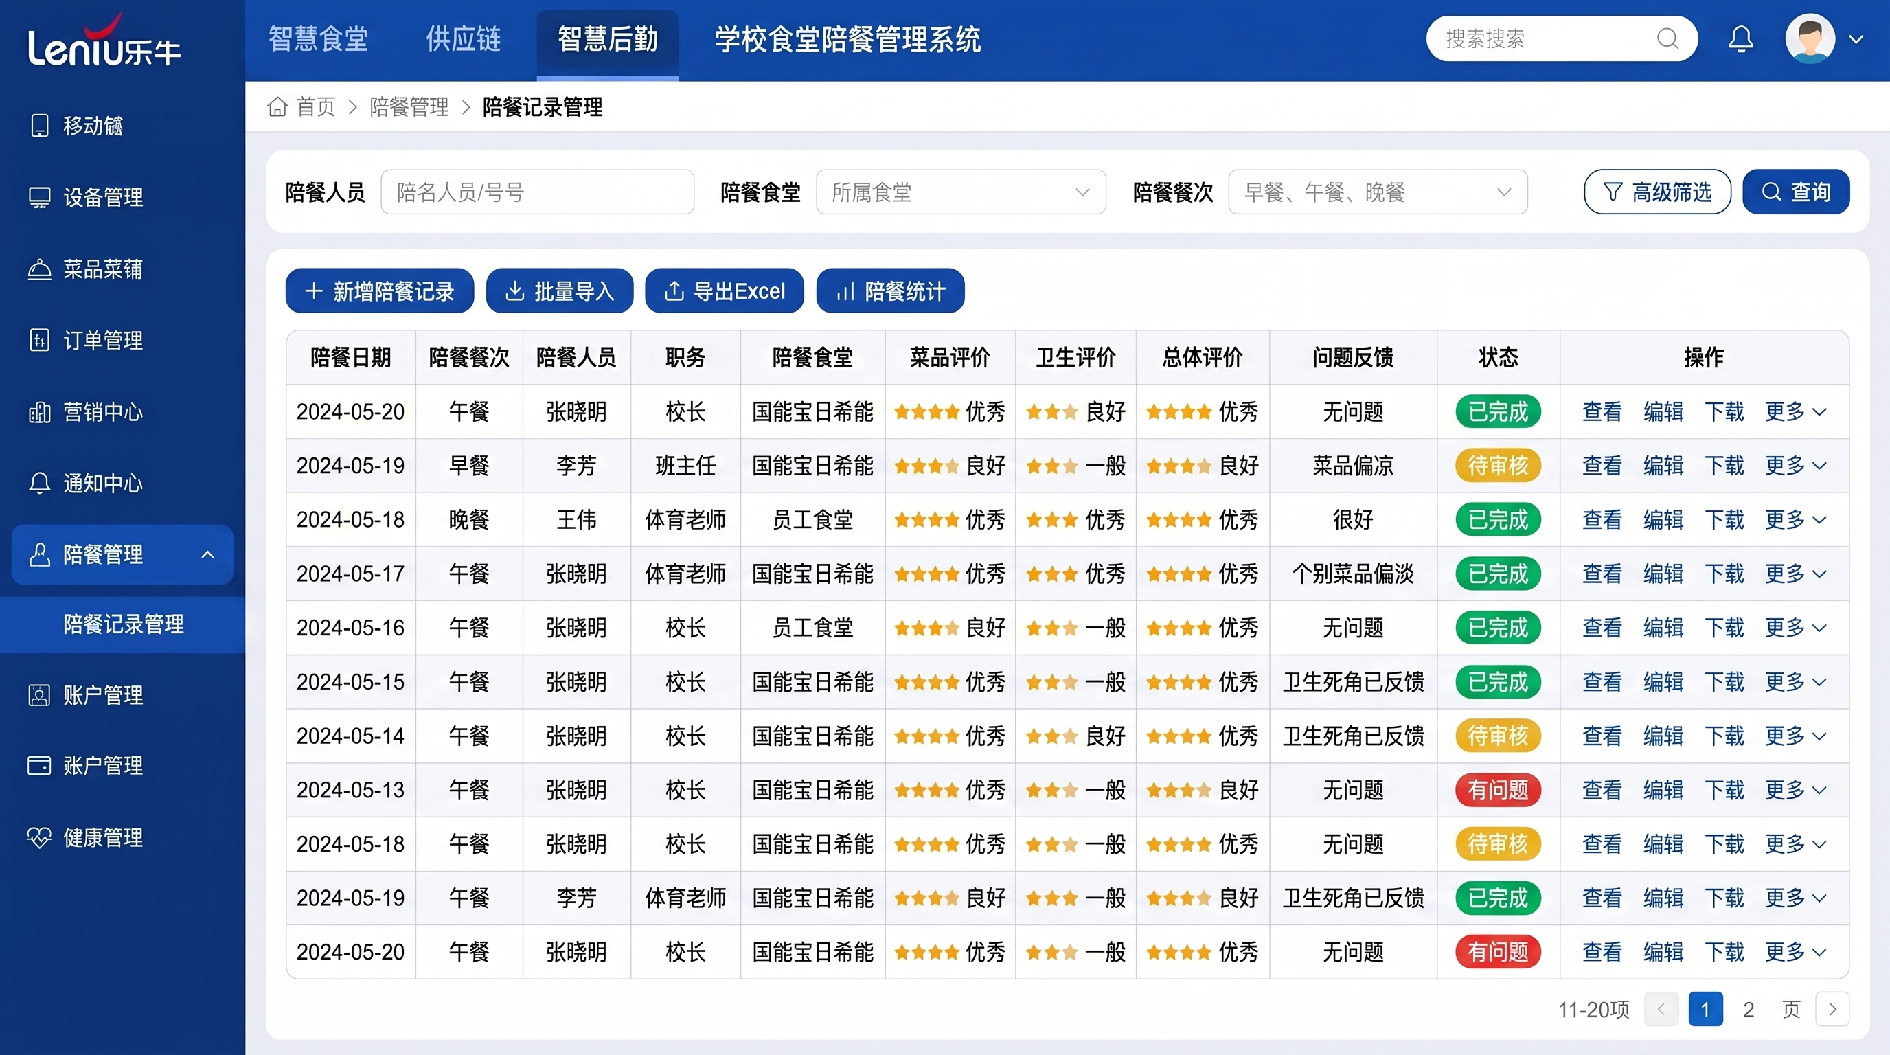
Task: Click 新增陪餐记录 button
Action: click(379, 291)
